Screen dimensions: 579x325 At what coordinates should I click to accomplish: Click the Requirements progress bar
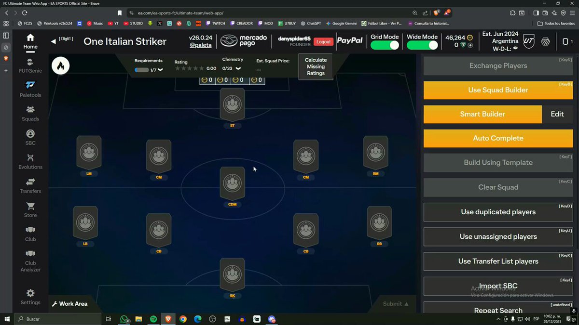point(142,70)
